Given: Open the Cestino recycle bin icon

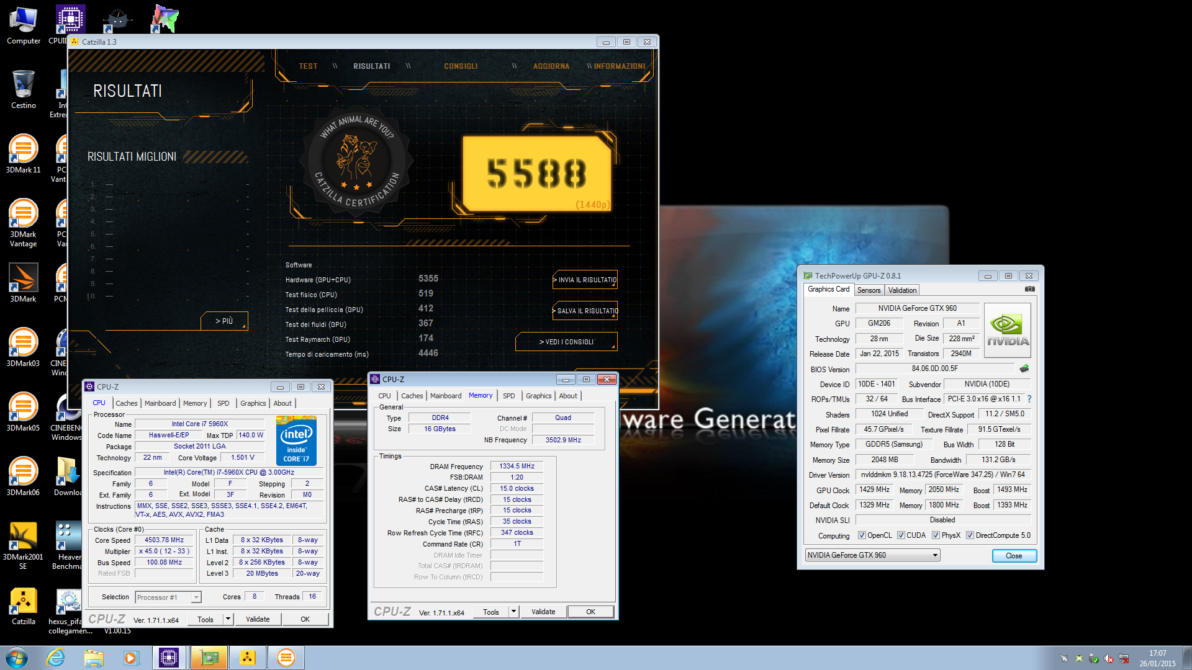Looking at the screenshot, I should (23, 90).
